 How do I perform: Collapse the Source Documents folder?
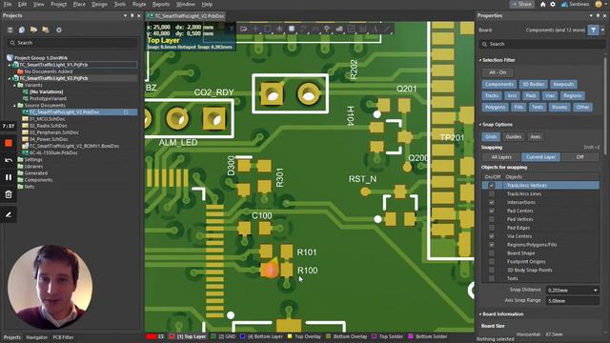[x=15, y=106]
